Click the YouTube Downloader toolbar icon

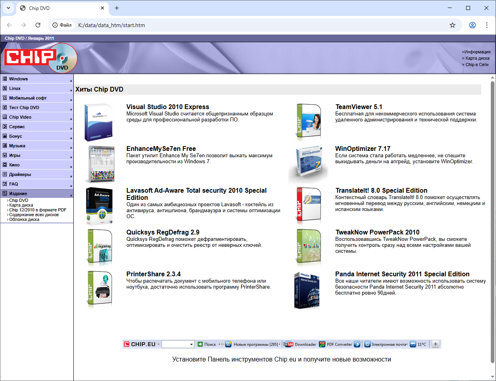288,344
